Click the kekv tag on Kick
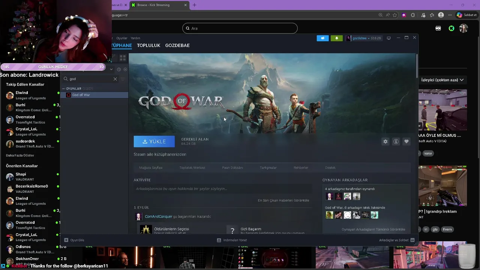 coord(428,153)
